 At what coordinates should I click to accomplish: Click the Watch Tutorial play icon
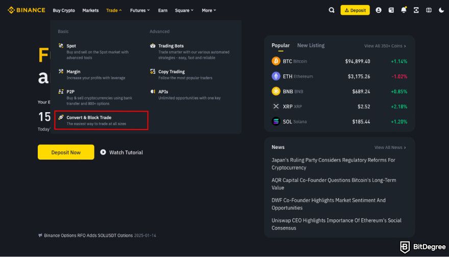[103, 152]
